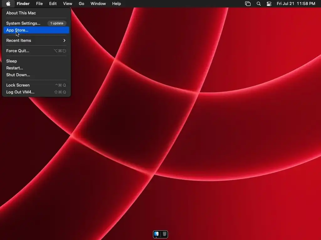Click the 1 update badge

click(57, 23)
